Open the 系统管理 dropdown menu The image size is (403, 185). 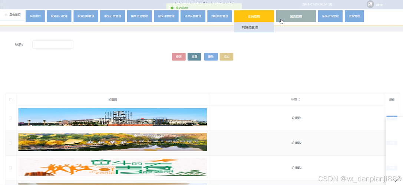pyautogui.click(x=254, y=16)
